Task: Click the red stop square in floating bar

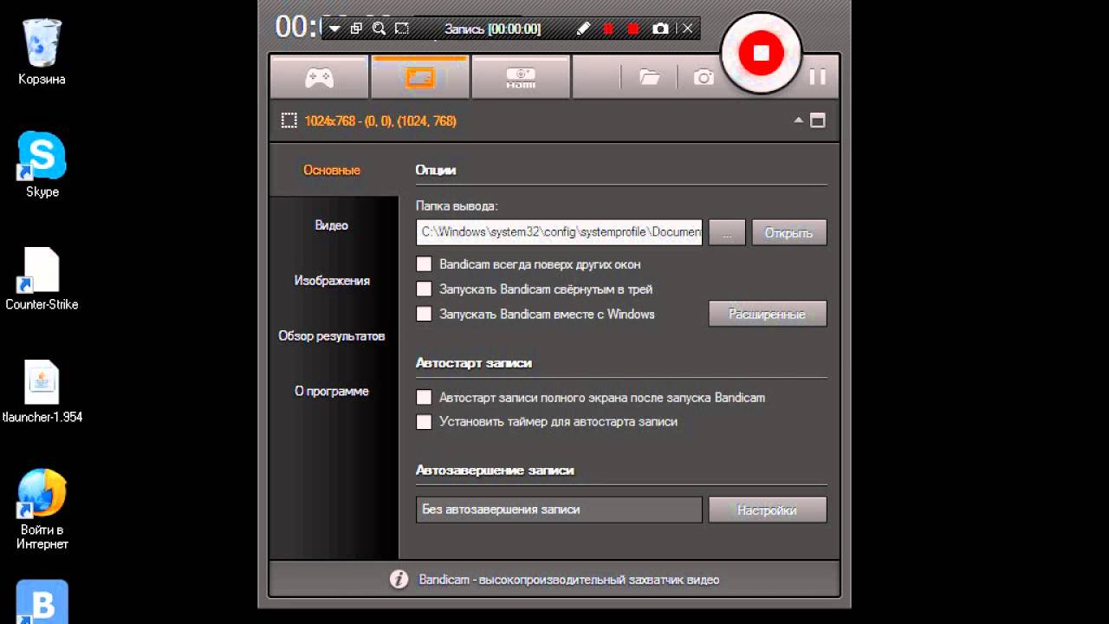Action: tap(633, 29)
